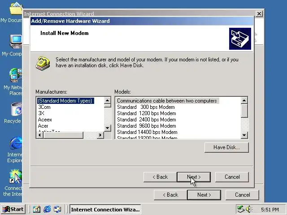Open My Network Places desktop icon
The height and width of the screenshot is (215, 287).
click(x=16, y=75)
